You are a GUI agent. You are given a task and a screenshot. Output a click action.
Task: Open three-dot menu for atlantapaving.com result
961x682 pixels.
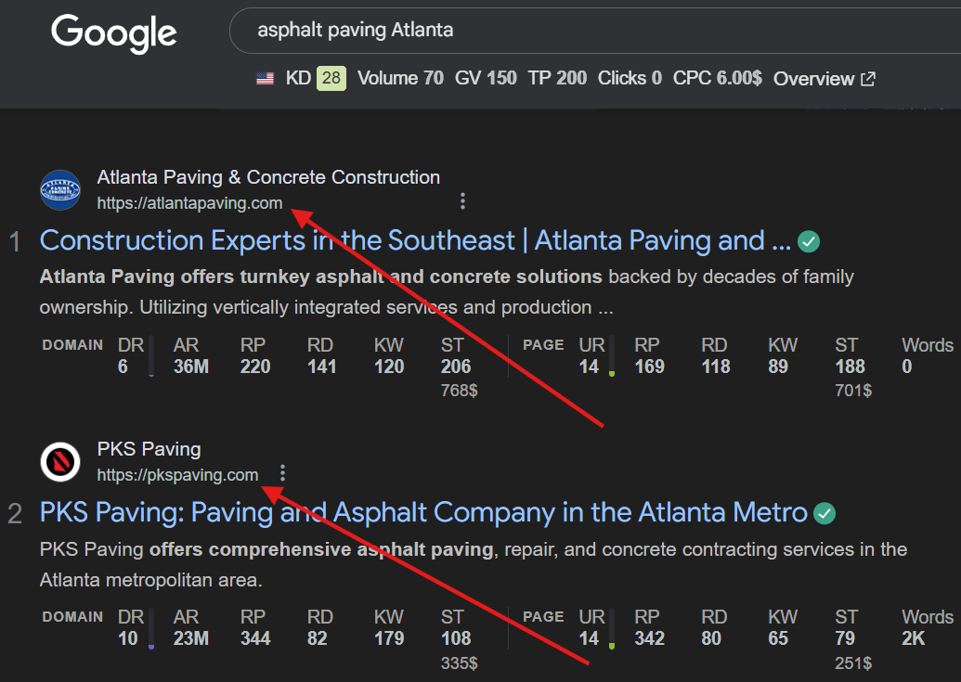coord(462,200)
